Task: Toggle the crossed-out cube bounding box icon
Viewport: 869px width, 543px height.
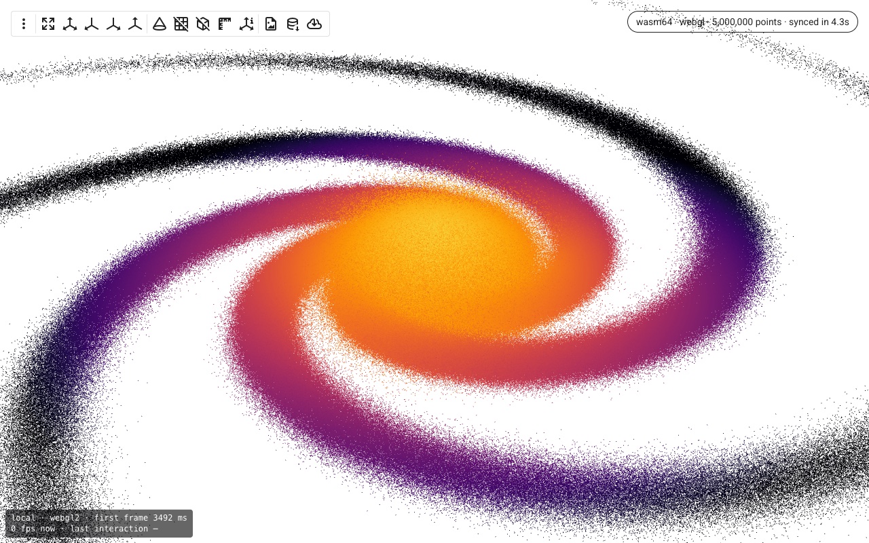Action: pyautogui.click(x=203, y=24)
